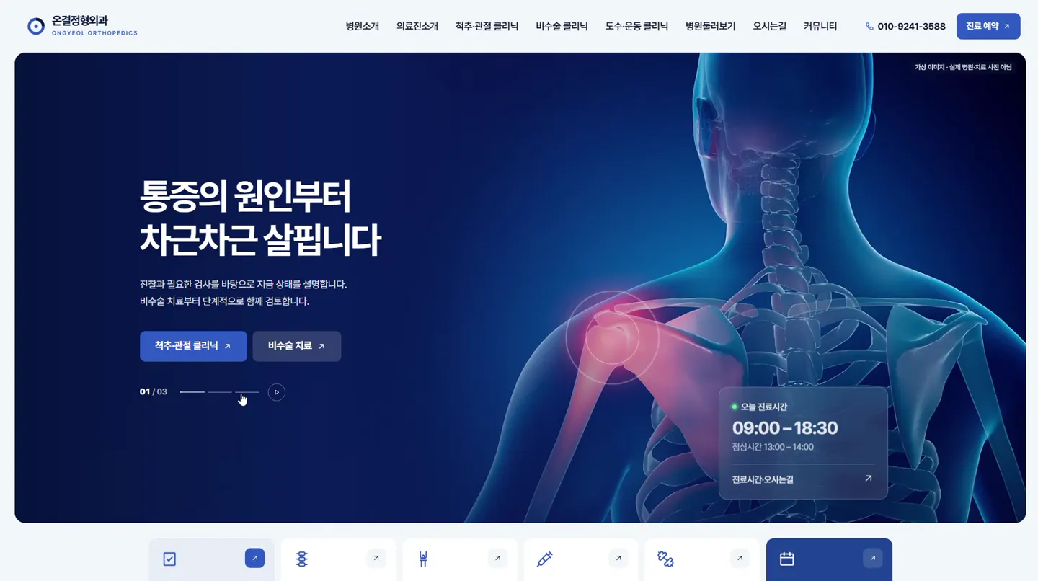Open the quick card with the syringe icon
The image size is (1038, 581).
581,559
